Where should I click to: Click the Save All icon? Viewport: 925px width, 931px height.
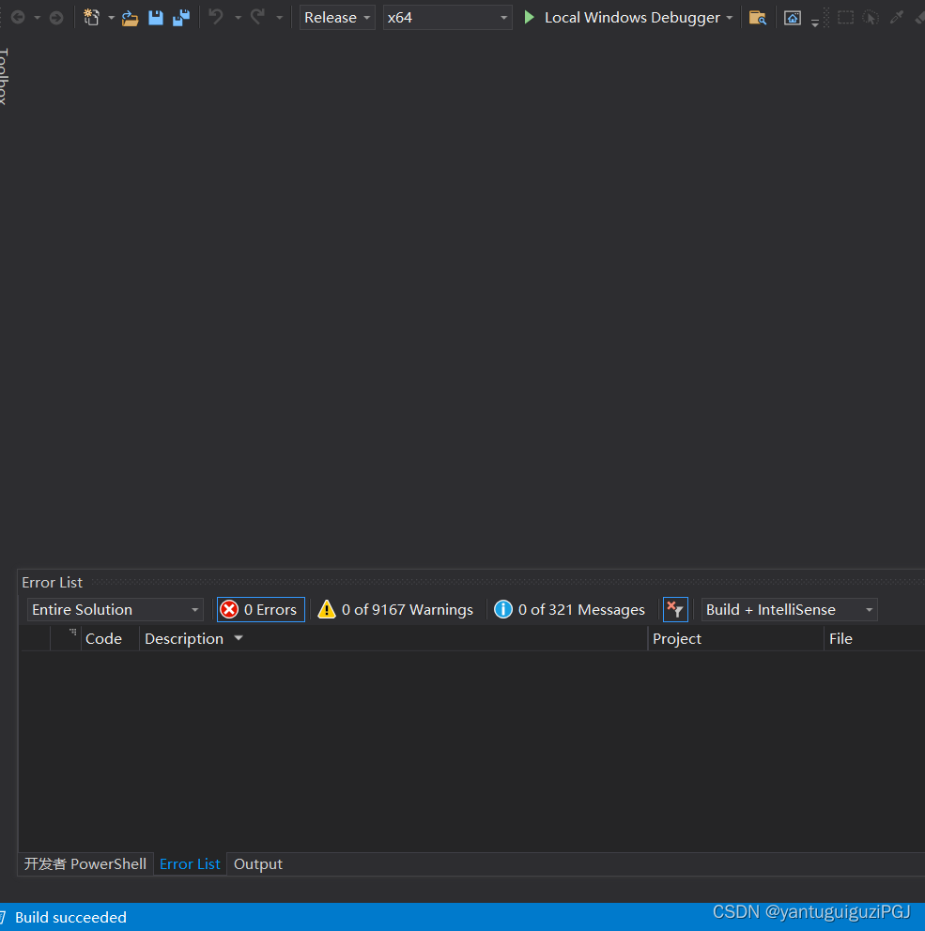(x=180, y=17)
